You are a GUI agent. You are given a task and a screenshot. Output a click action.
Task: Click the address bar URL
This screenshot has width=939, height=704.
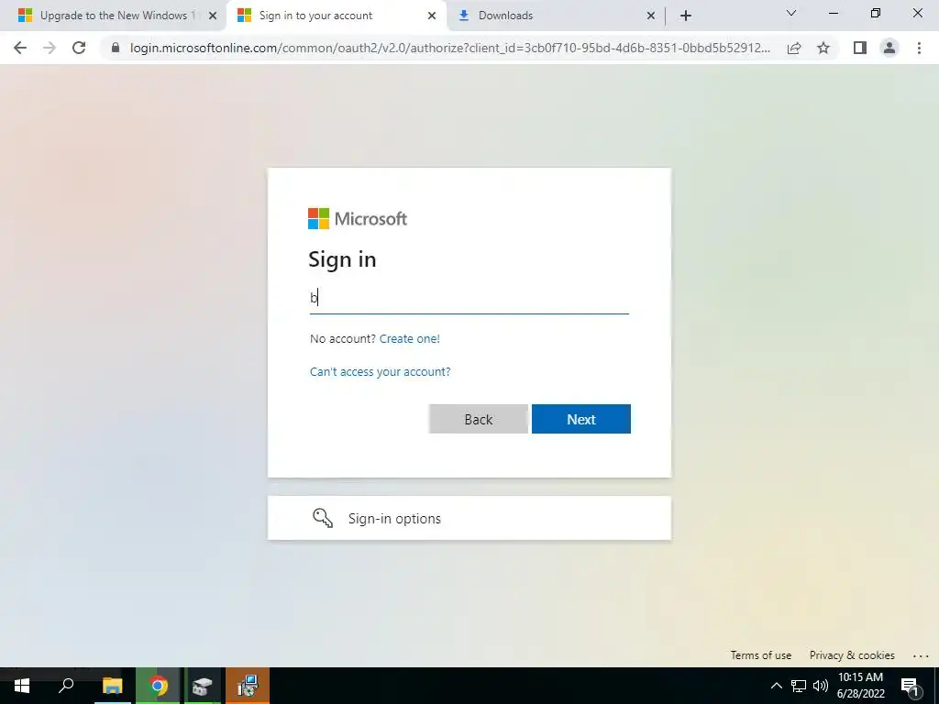[450, 48]
